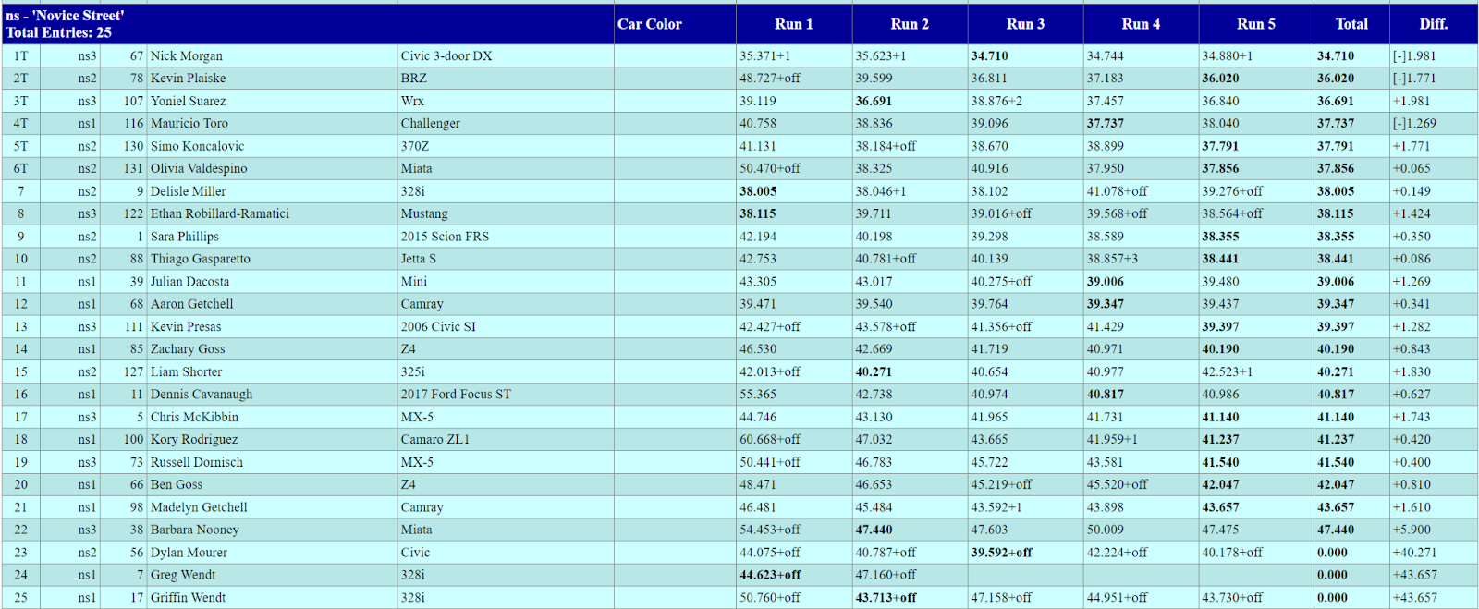Select driver name Delisle Miller
Screen dimensions: 1479x609
tap(189, 191)
